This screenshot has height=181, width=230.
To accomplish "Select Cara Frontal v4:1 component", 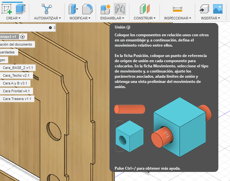I will (17, 91).
